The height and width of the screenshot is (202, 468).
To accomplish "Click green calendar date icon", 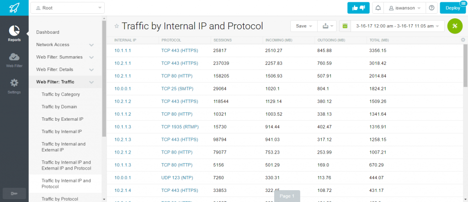I will coord(345,26).
